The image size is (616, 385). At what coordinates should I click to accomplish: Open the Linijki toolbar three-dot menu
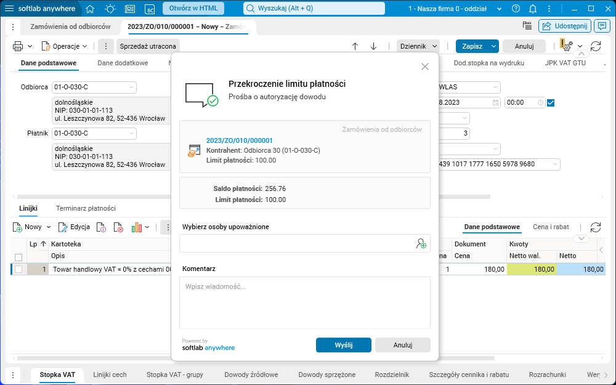pos(168,227)
